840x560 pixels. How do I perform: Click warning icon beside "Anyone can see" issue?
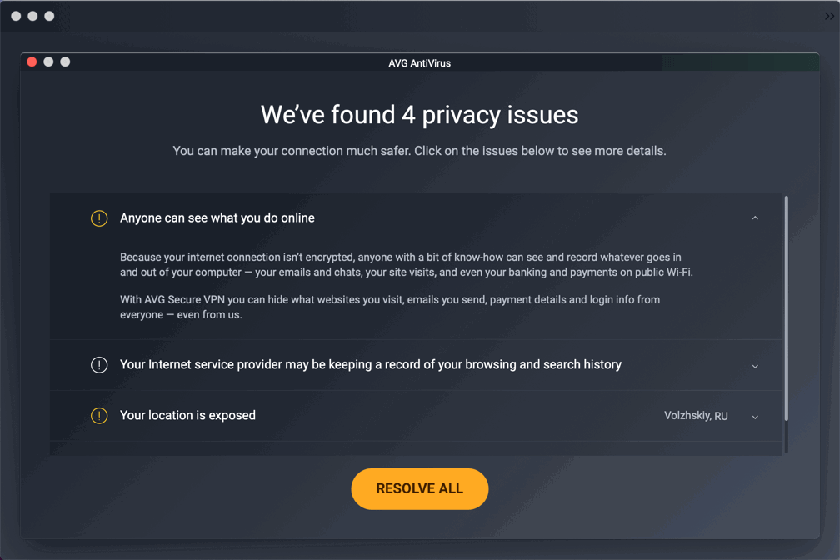point(99,218)
